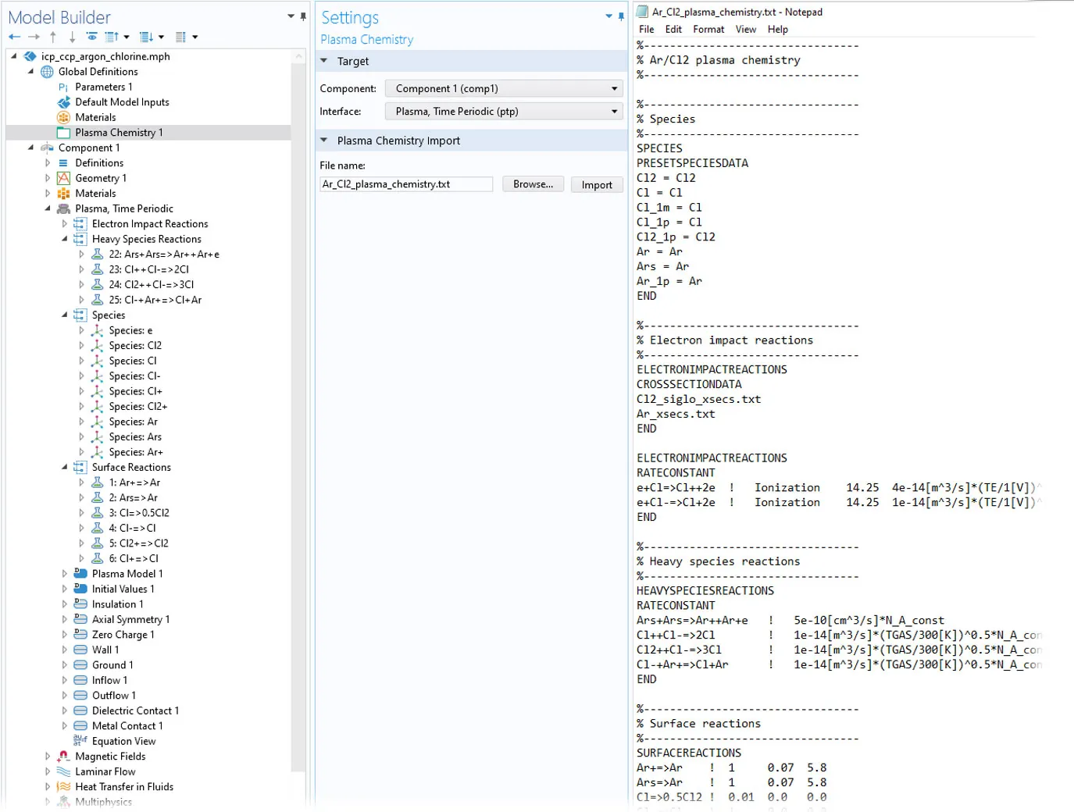Viewport: 1074px width, 812px height.
Task: Click the Collapse All list icon in toolbar
Action: [x=111, y=37]
